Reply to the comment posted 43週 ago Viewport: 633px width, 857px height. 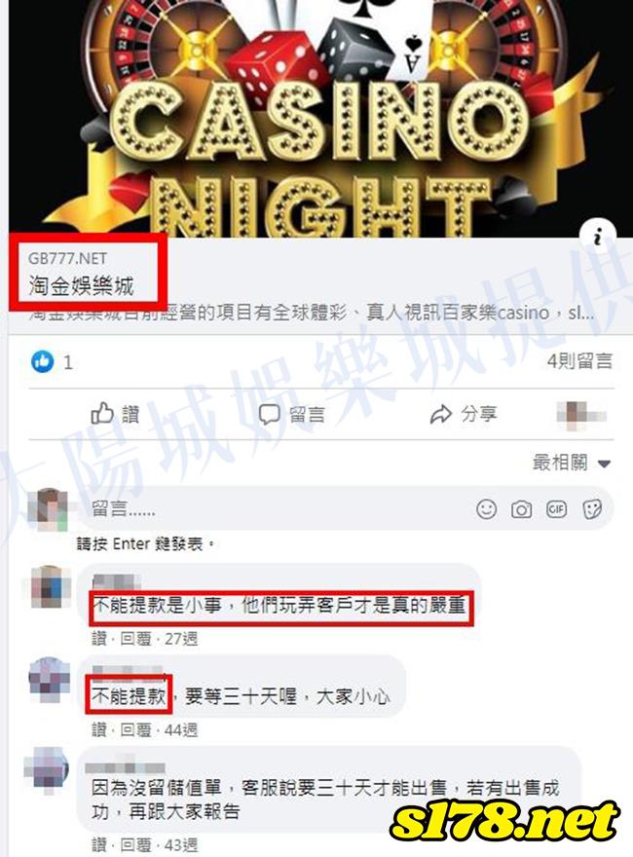(135, 845)
